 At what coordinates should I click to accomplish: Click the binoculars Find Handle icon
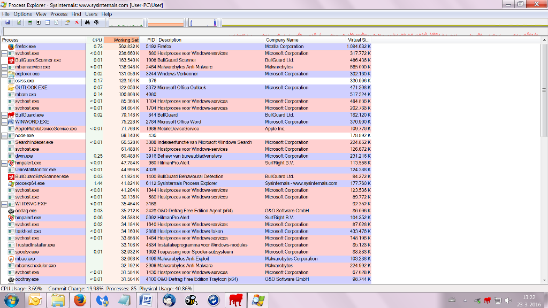87,22
